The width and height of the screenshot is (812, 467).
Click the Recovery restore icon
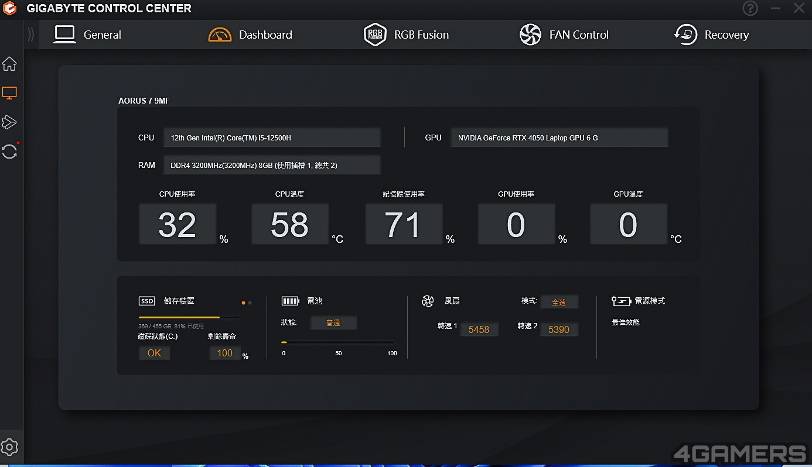pos(685,35)
